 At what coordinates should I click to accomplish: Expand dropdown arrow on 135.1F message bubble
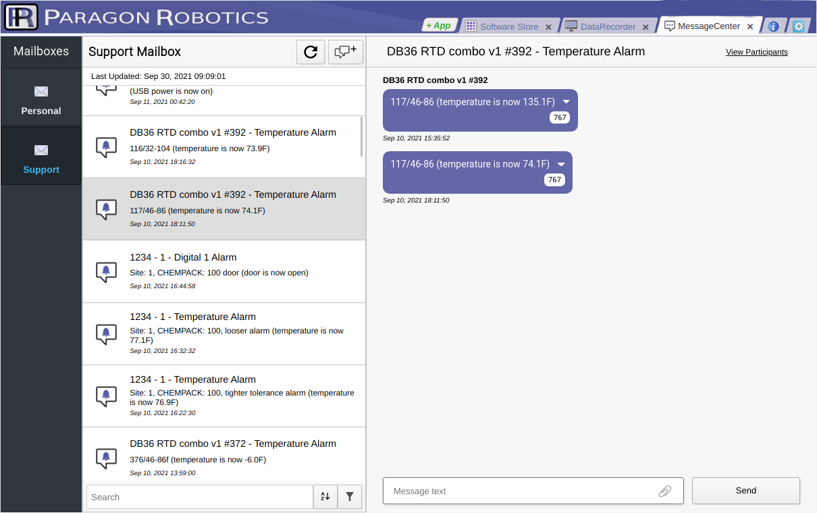pos(566,102)
